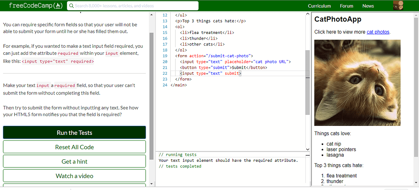Open the Curriculum menu
Viewport: 419px width, 190px height.
tap(319, 6)
